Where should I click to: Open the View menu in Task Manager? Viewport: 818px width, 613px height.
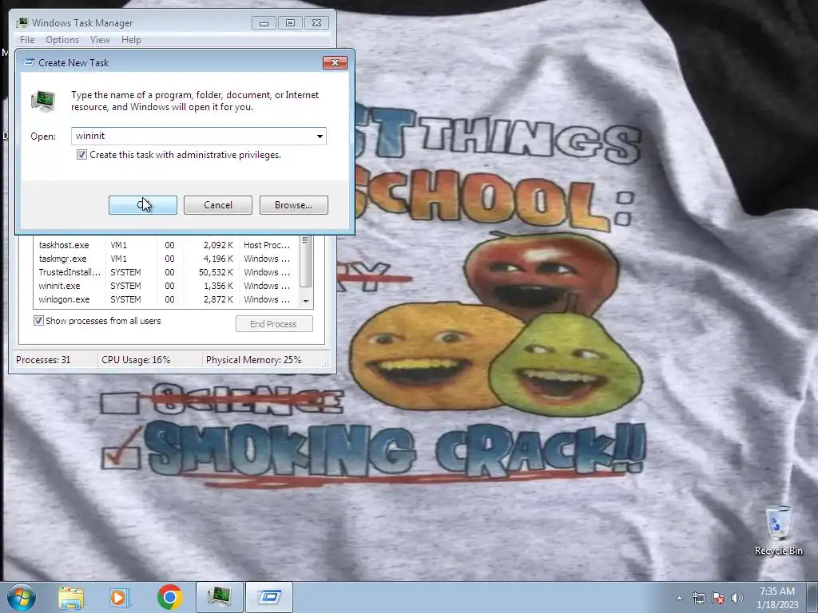pyautogui.click(x=100, y=40)
